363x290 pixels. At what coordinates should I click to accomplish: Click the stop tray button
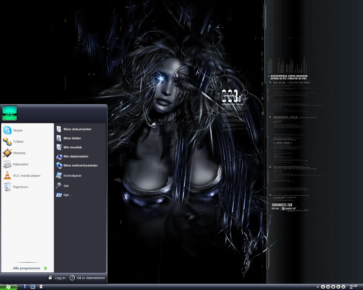click(333, 287)
